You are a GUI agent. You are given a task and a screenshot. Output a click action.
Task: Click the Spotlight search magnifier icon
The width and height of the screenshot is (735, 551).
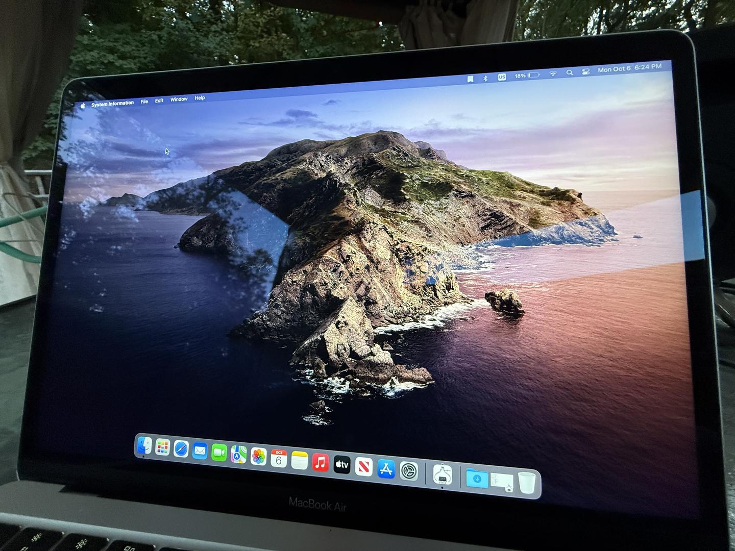click(569, 73)
